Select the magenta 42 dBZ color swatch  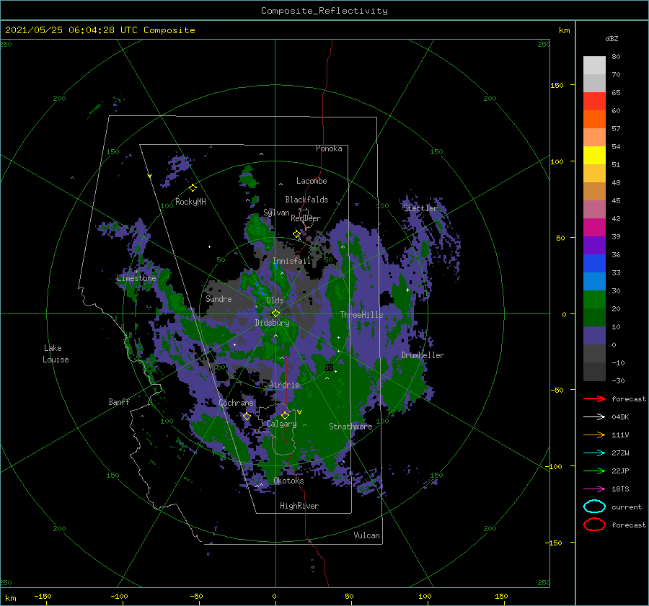click(x=594, y=227)
